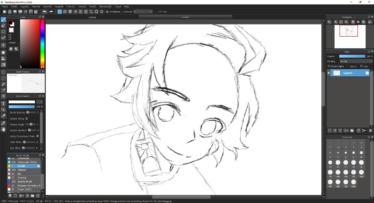Select the Blur brush
Viewport: 374px width, 203px height.
pos(24,174)
